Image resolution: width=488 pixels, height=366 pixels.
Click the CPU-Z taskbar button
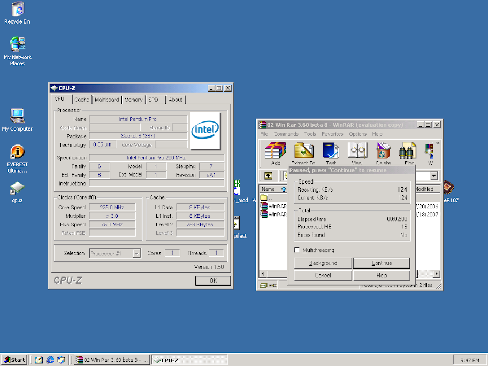pyautogui.click(x=189, y=360)
